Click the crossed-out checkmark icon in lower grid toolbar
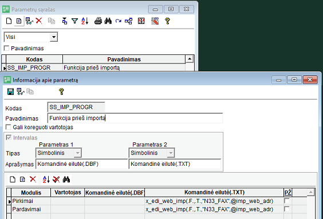 coord(56,180)
